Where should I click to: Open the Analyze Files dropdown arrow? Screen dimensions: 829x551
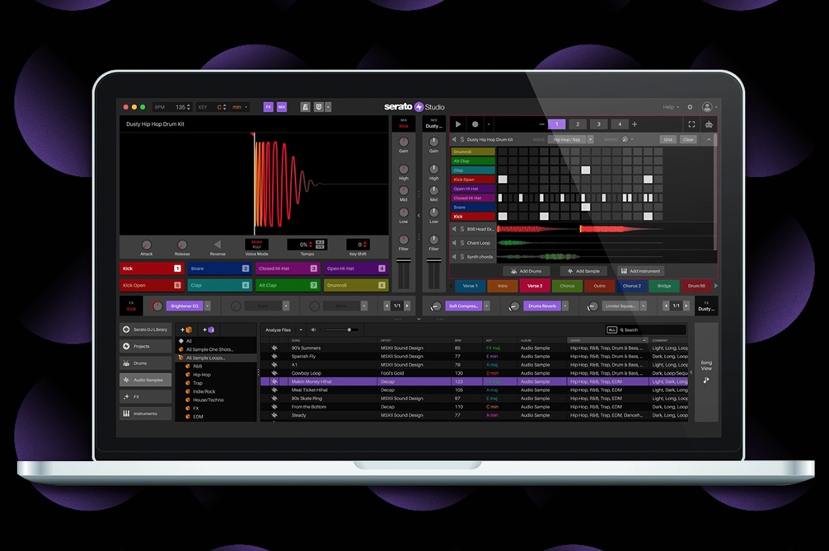[x=301, y=329]
